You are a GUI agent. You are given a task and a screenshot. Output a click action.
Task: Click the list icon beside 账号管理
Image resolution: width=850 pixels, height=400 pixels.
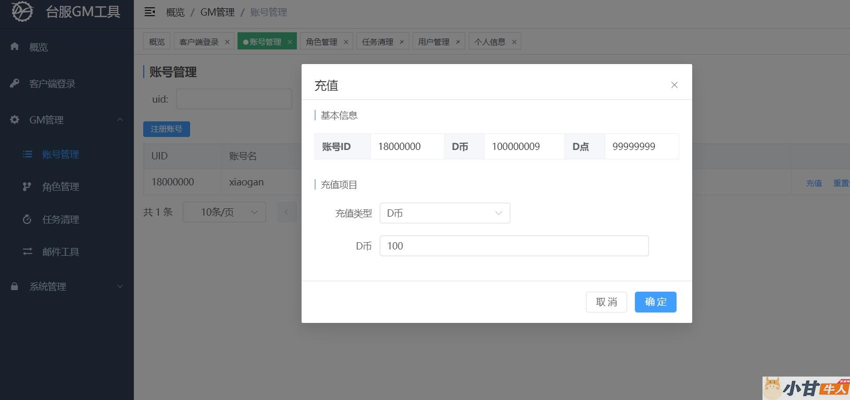pyautogui.click(x=28, y=154)
